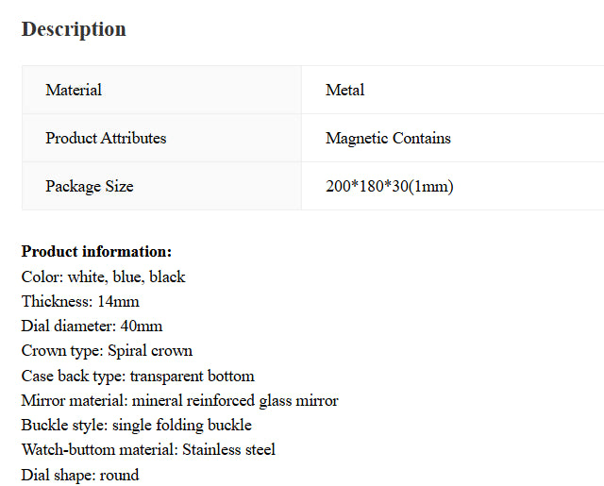
Task: Click the Dial shape: round line
Action: pyautogui.click(x=80, y=475)
